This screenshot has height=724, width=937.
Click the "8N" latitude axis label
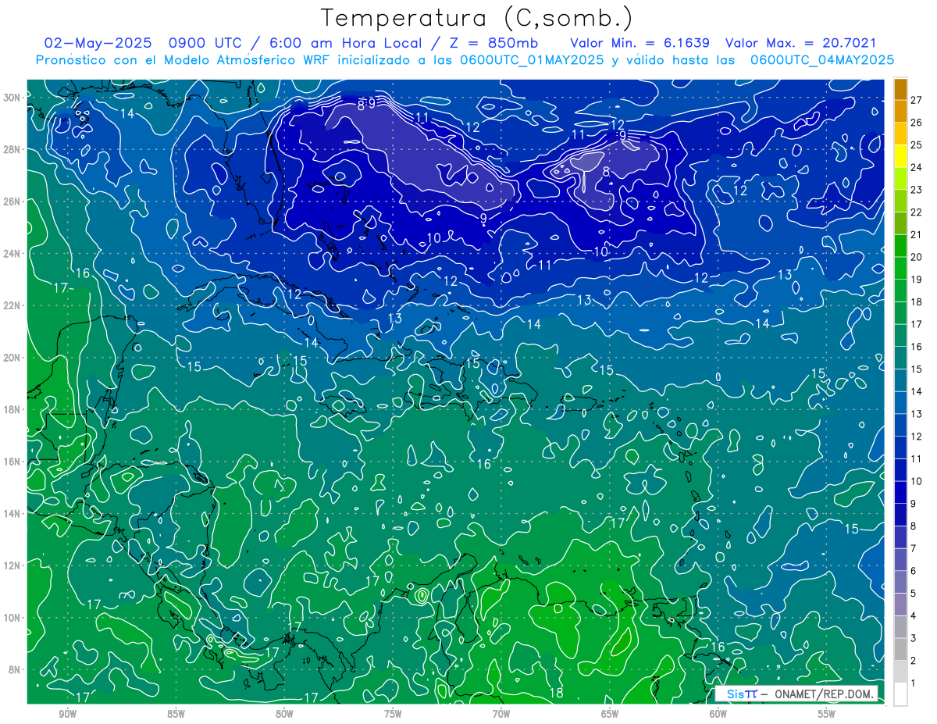point(16,669)
